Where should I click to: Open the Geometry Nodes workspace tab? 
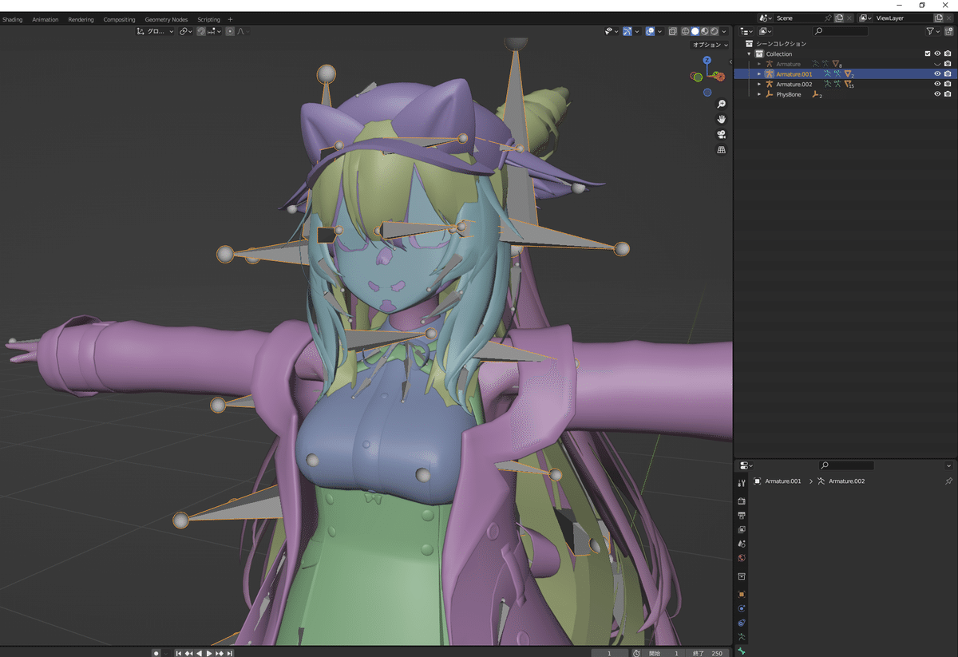[166, 19]
